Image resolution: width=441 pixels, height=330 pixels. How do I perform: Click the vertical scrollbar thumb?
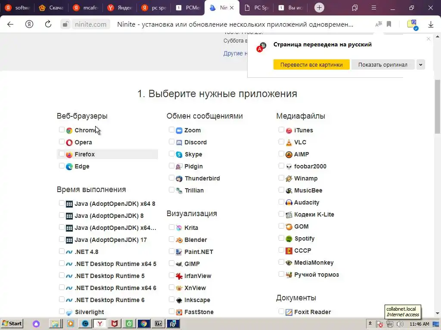(438, 107)
